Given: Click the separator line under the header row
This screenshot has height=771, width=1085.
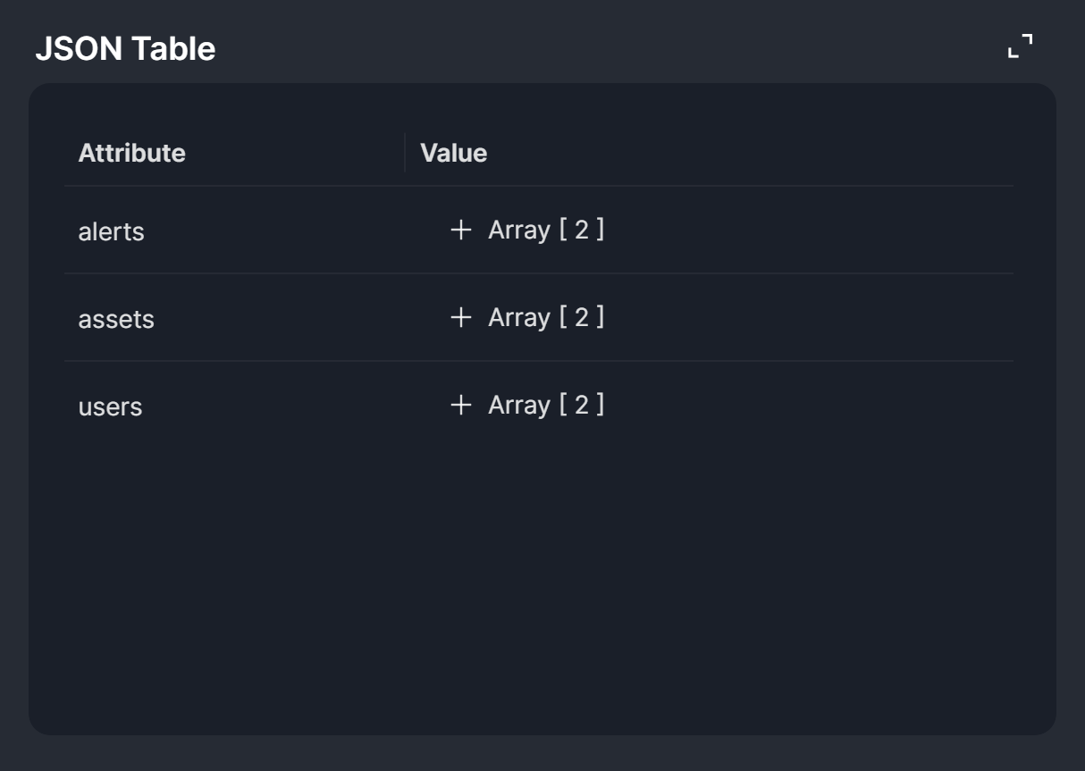Looking at the screenshot, I should pos(538,186).
